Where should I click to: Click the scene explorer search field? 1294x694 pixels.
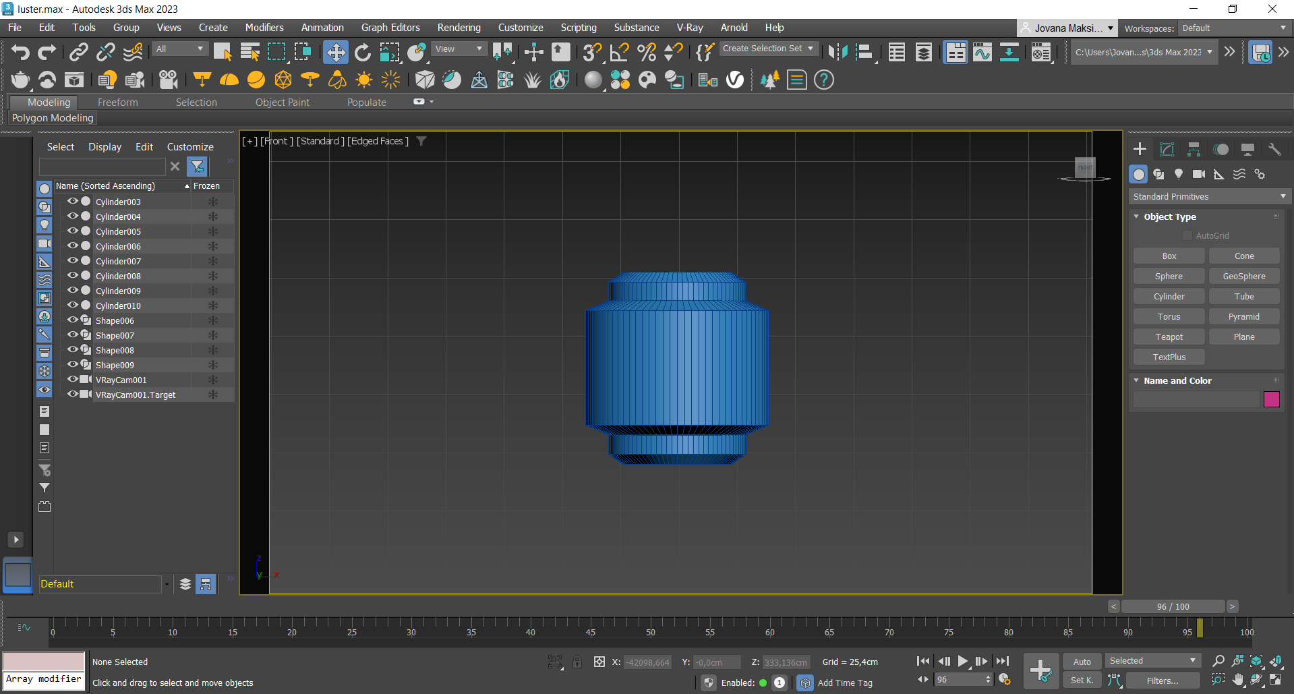102,166
